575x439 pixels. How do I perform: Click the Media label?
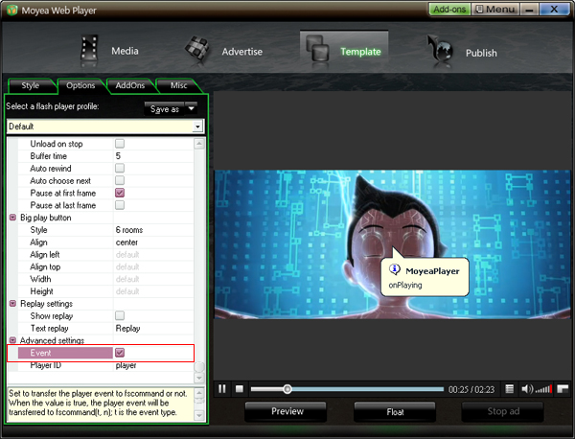pos(125,51)
